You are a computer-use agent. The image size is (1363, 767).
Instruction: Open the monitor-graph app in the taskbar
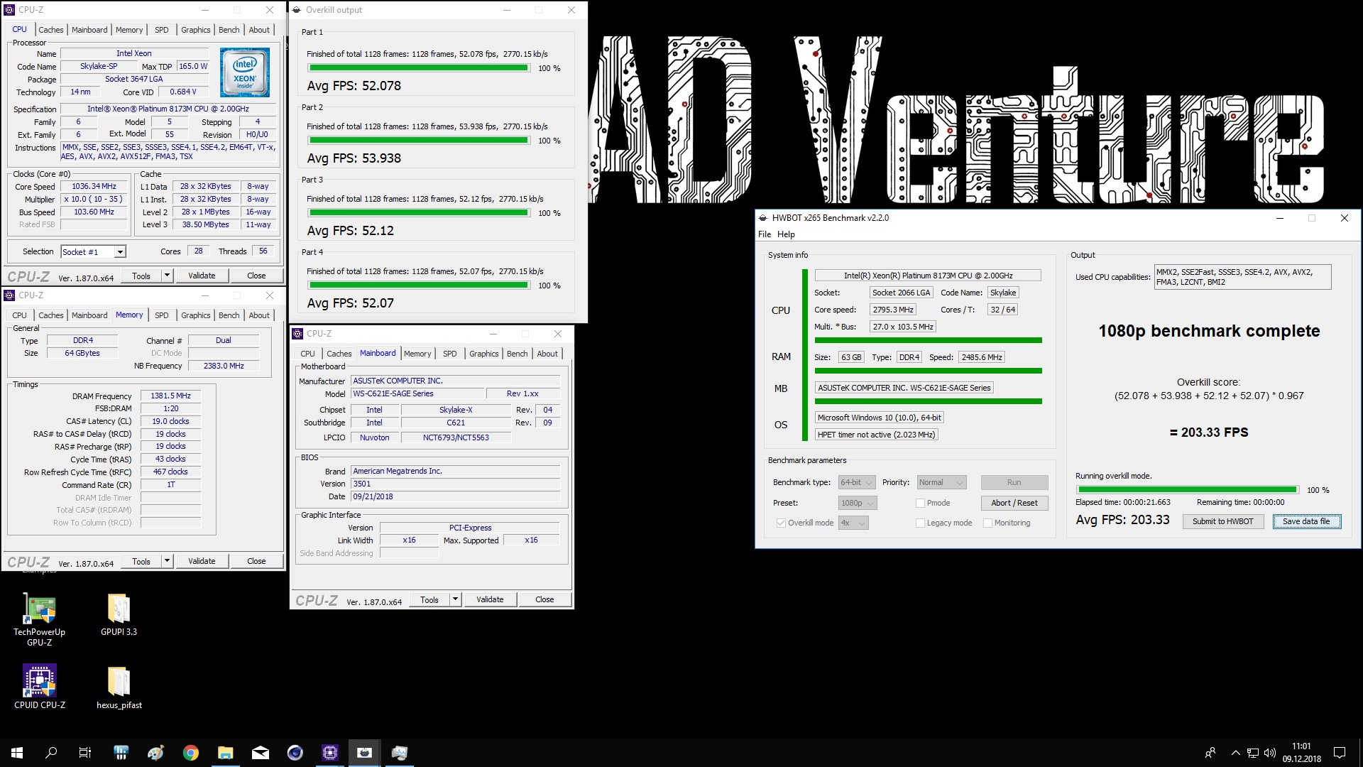(400, 753)
